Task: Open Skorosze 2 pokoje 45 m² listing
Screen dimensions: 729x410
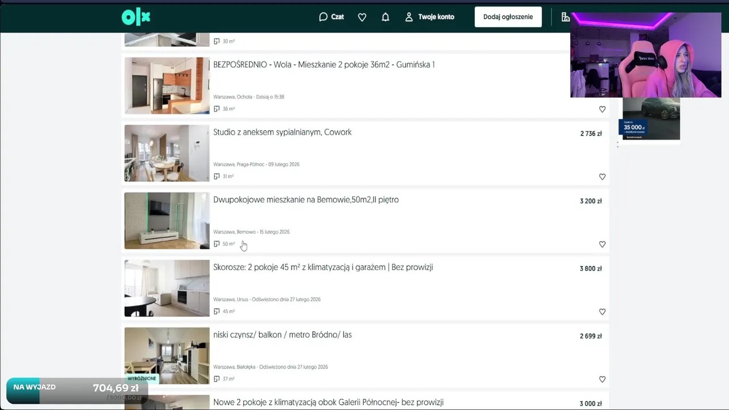Action: click(323, 267)
